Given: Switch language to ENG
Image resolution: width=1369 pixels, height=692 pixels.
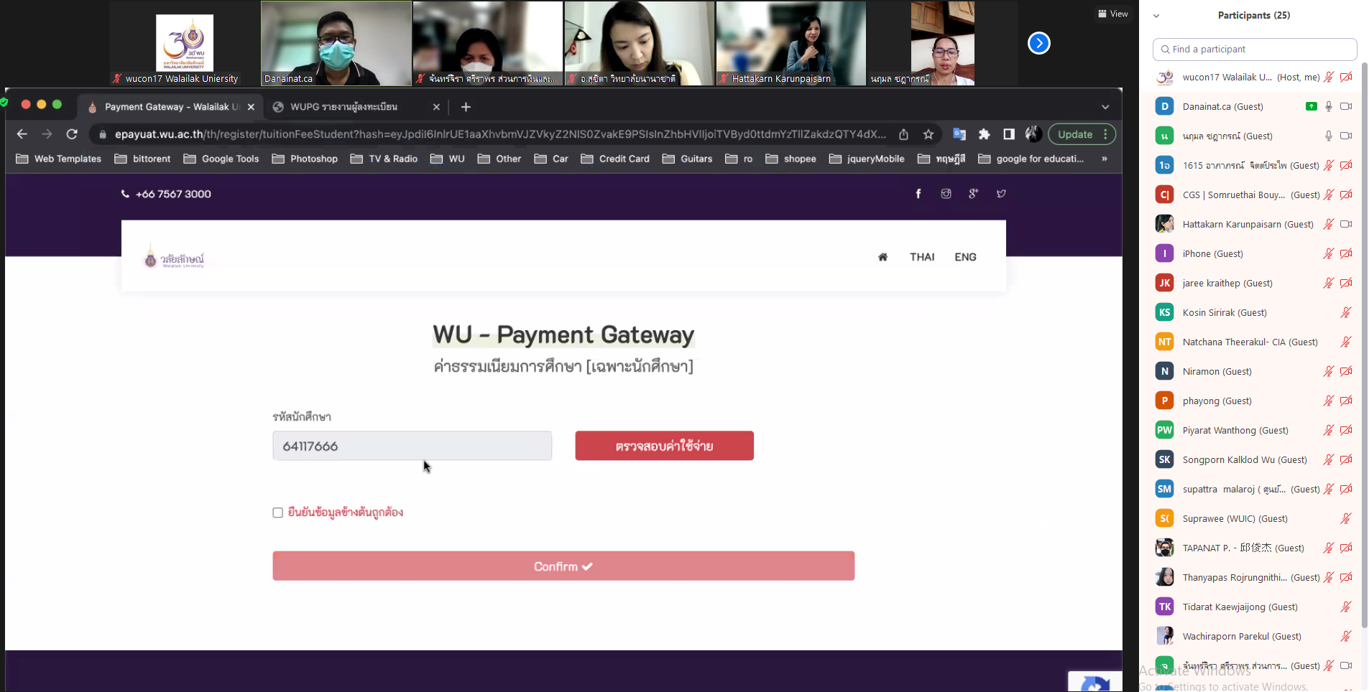Looking at the screenshot, I should point(965,257).
